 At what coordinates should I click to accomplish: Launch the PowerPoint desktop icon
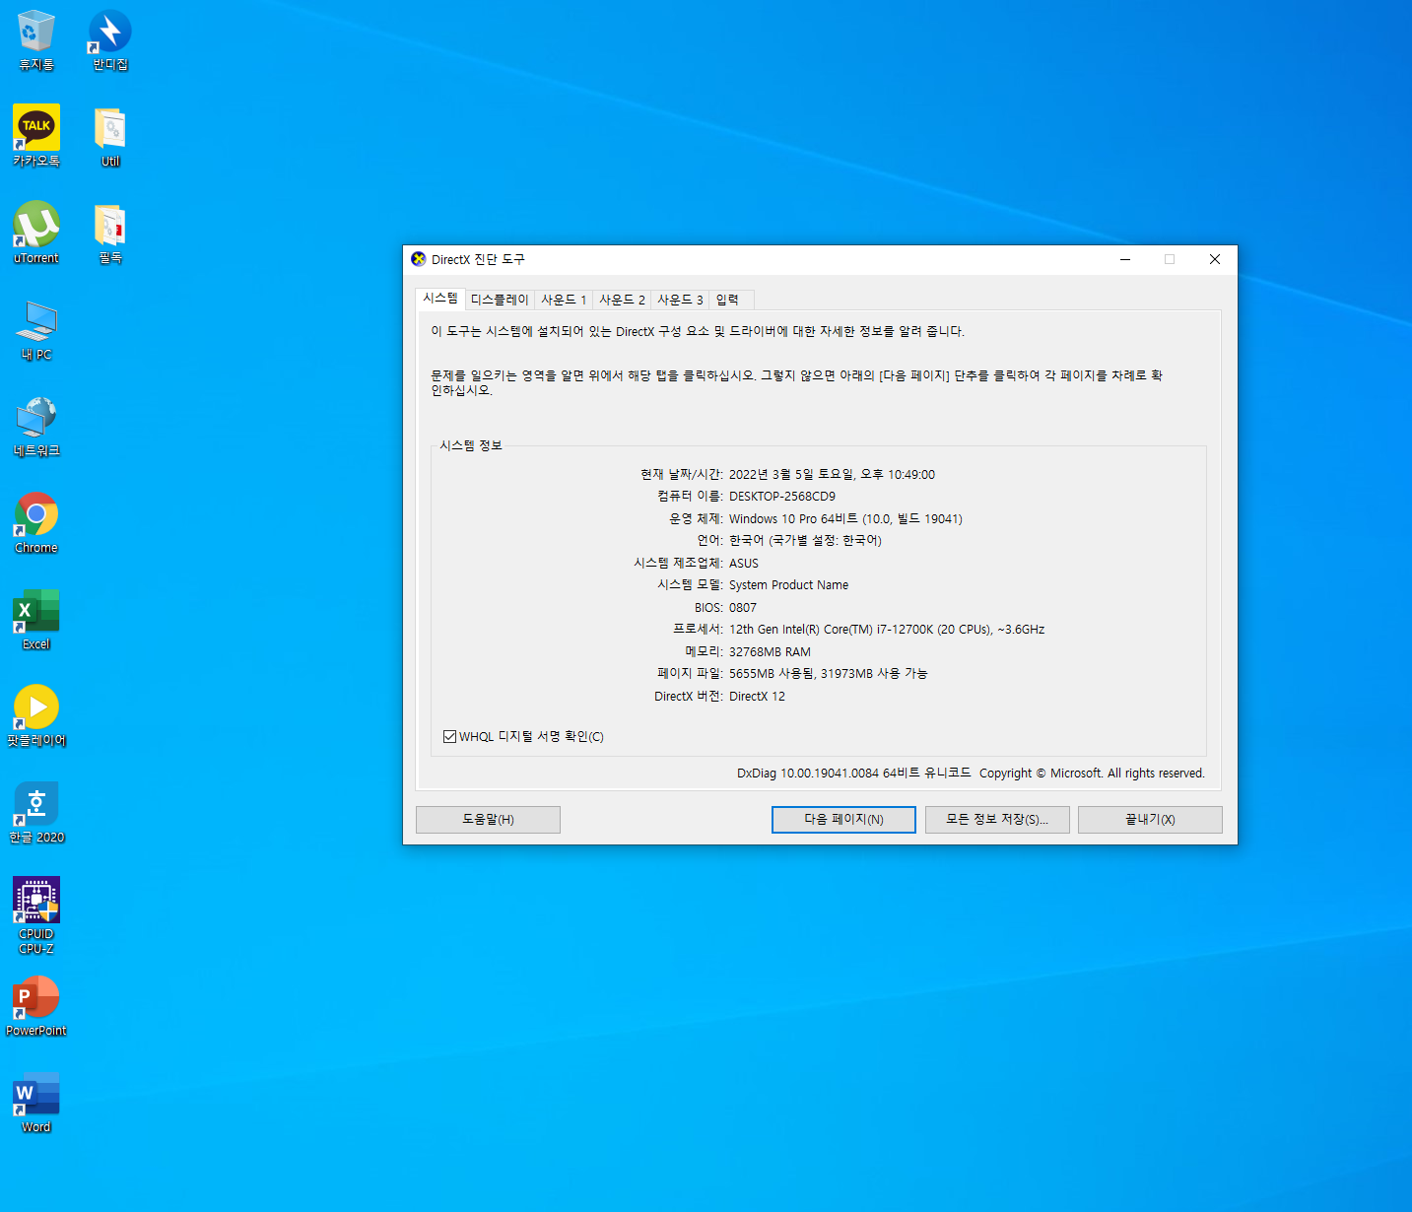pos(36,1005)
